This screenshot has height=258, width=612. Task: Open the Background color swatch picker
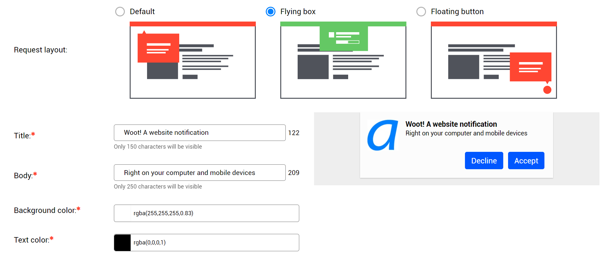click(x=123, y=213)
